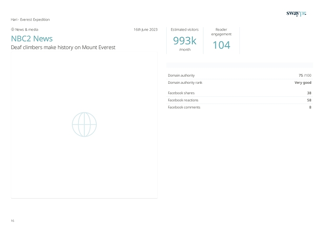This screenshot has width=324, height=229.
Task: Click the '104' reader engagement value
Action: click(x=221, y=45)
